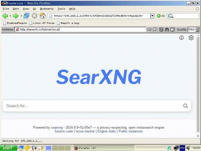Reload the page with the blue refresh icon
Screen dimensions: 201x151
[x=26, y=16]
